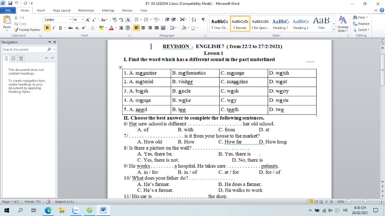Toggle Italic formatting

point(53,28)
